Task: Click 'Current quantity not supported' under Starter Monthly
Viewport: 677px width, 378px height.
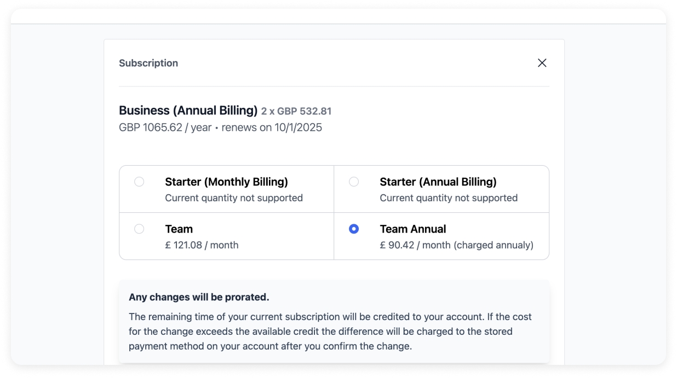Action: [233, 198]
